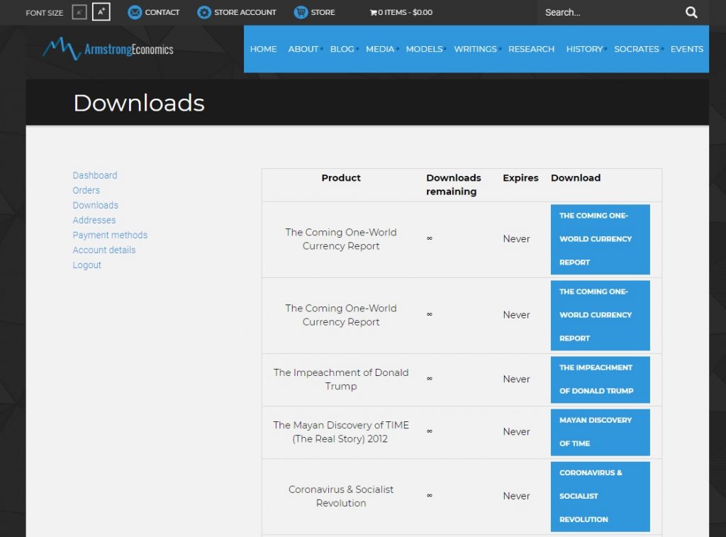Screen dimensions: 726x537
Task: Download The Impeachment of Donald Trump
Action: pos(600,380)
